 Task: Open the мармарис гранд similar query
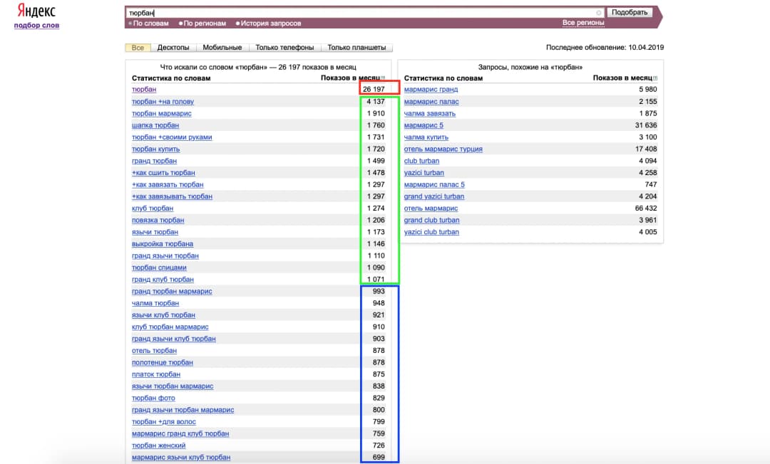[x=431, y=89]
